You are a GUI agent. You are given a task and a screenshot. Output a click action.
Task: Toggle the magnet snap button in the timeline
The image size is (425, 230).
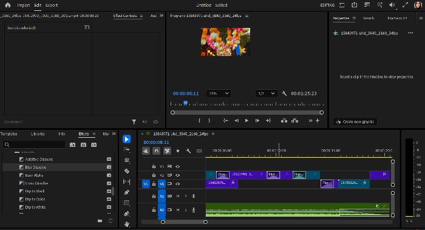pyautogui.click(x=157, y=151)
